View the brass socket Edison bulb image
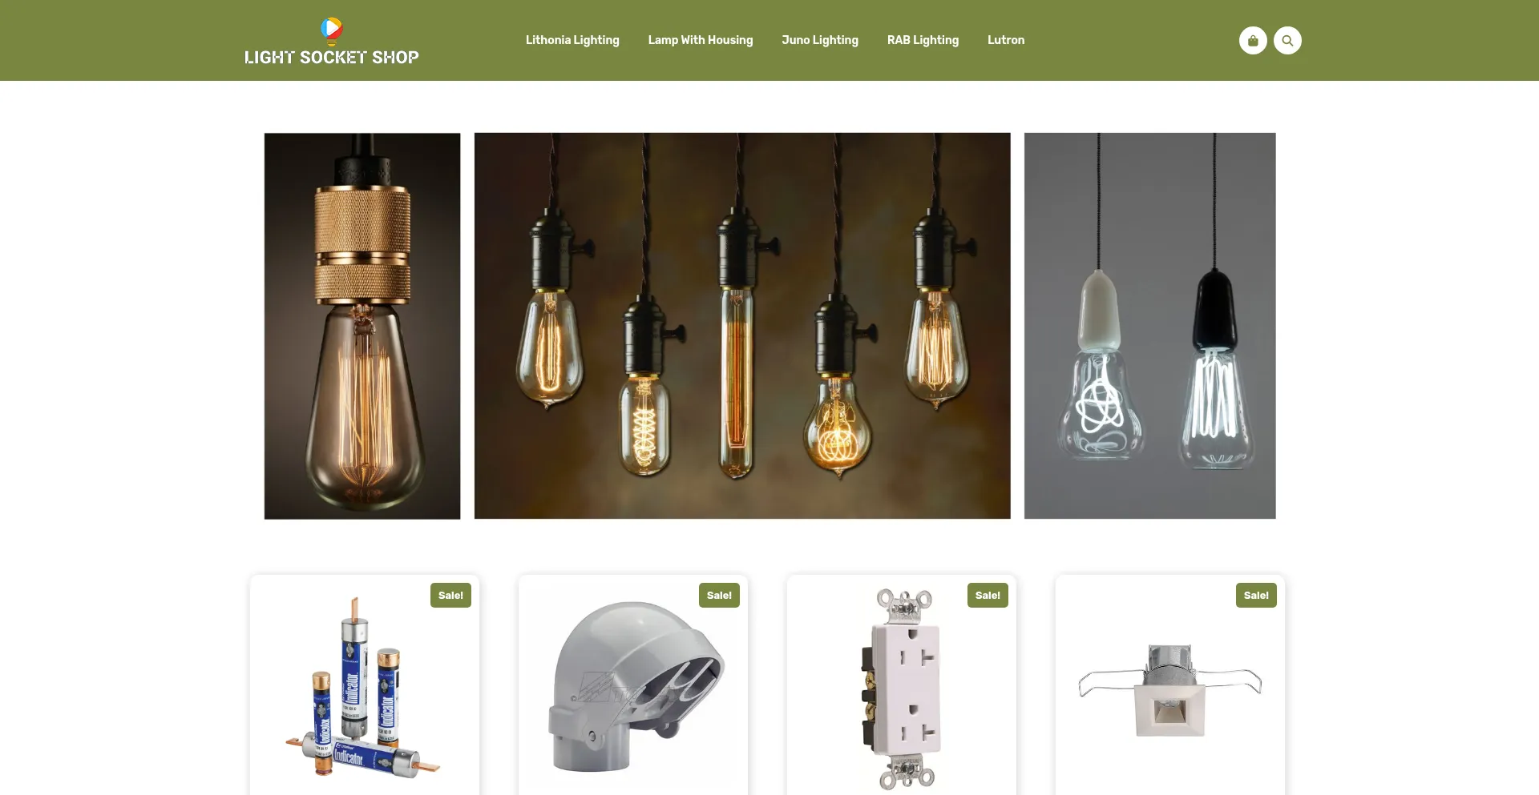 click(362, 326)
